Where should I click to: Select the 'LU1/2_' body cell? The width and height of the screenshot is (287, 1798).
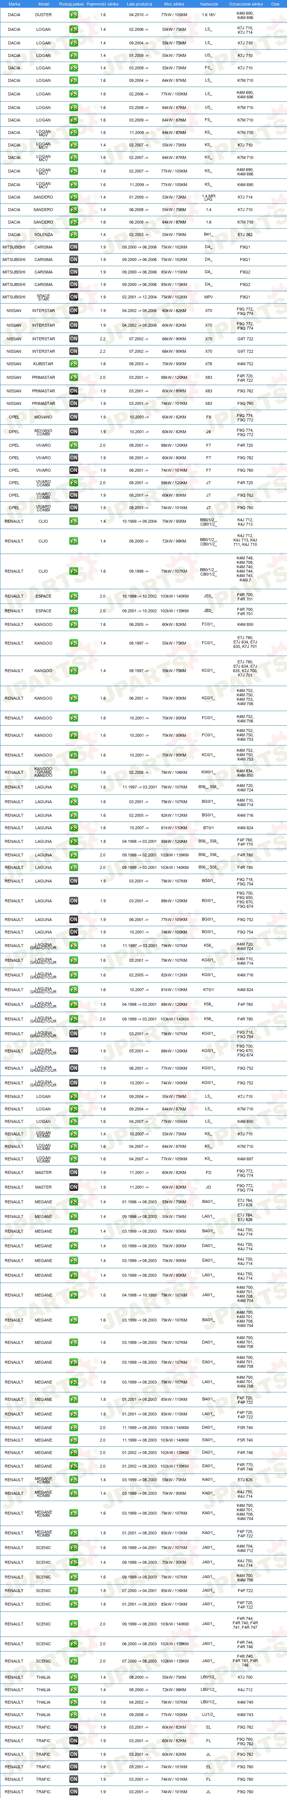[x=208, y=1714]
